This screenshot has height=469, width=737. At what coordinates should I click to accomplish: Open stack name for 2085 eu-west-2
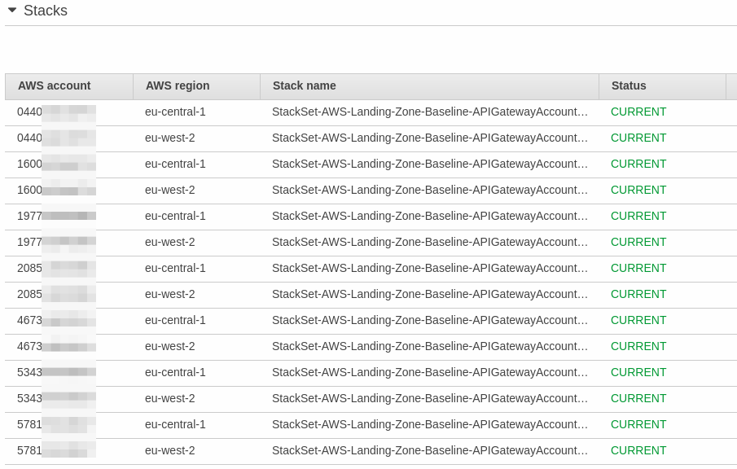click(x=429, y=294)
